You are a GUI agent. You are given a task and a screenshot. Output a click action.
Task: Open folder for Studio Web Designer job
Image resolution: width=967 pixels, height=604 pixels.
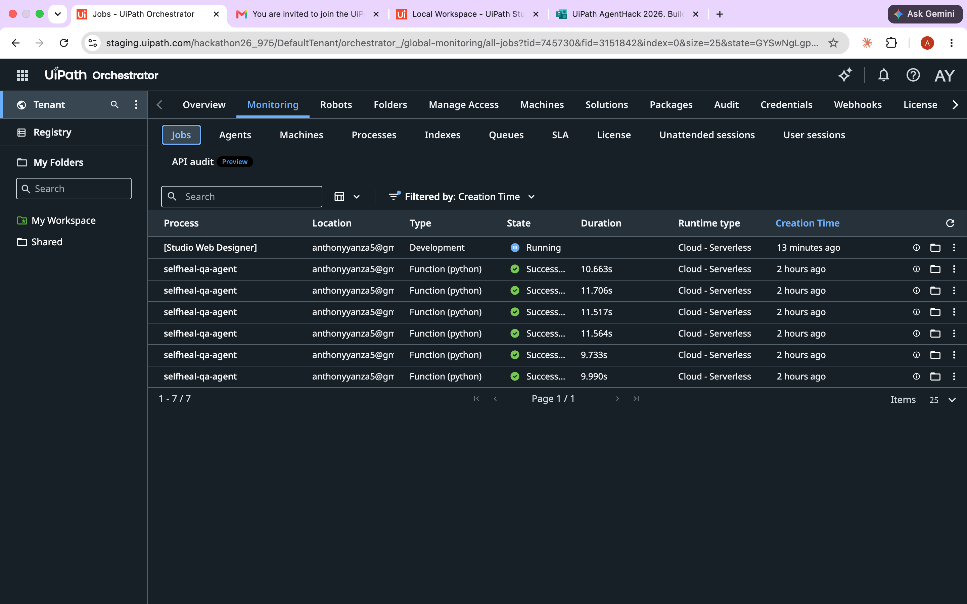pyautogui.click(x=935, y=248)
